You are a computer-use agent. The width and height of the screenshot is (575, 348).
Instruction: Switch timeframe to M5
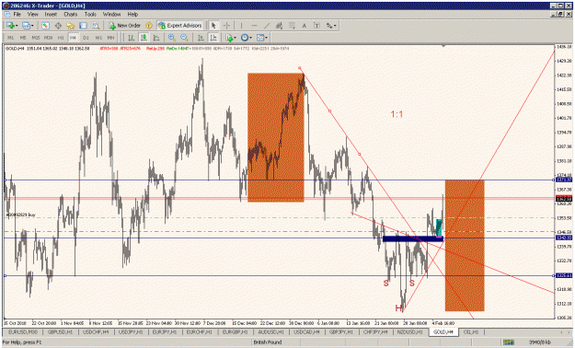[x=23, y=38]
